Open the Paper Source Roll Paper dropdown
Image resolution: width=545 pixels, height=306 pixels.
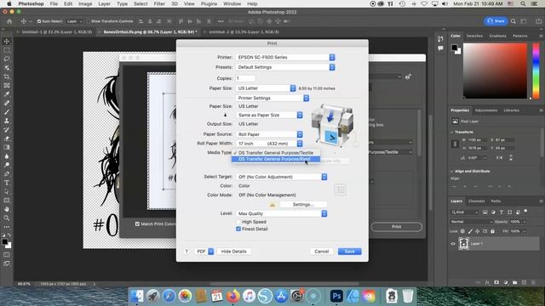tap(269, 134)
